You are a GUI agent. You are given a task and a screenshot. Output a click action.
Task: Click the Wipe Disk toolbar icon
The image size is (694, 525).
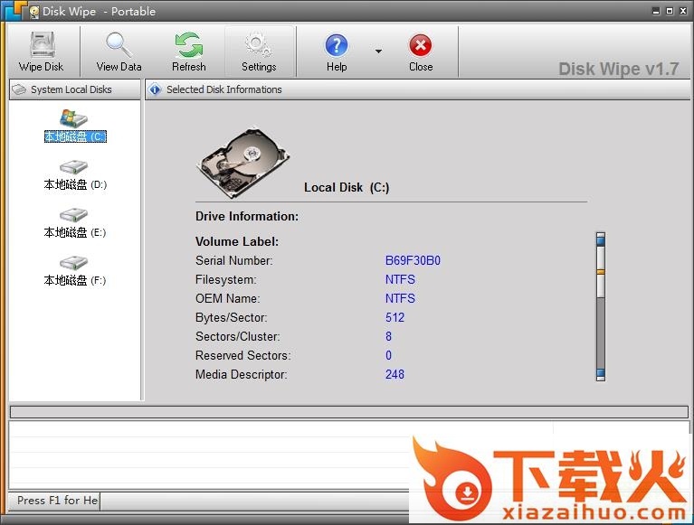[43, 44]
